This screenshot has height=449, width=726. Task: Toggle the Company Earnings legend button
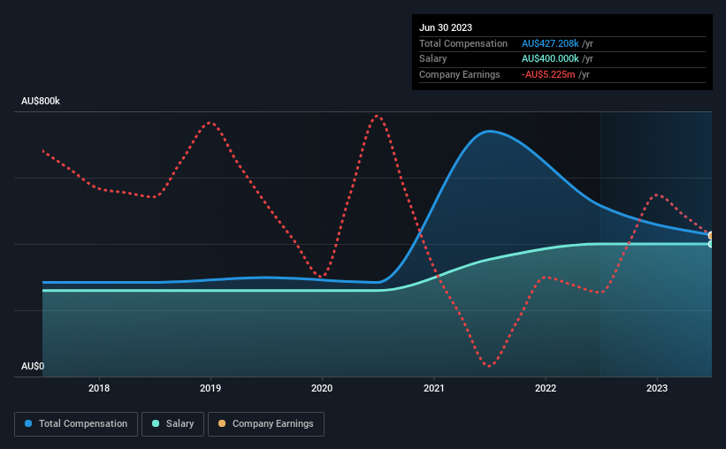pyautogui.click(x=266, y=424)
